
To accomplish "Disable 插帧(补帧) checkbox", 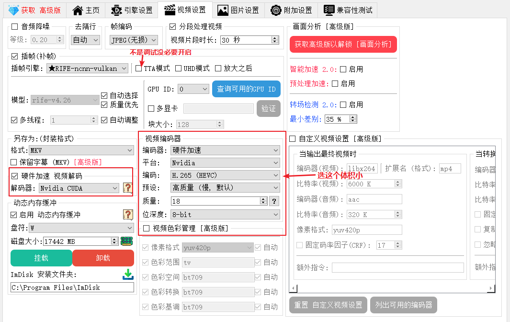I will coord(15,57).
